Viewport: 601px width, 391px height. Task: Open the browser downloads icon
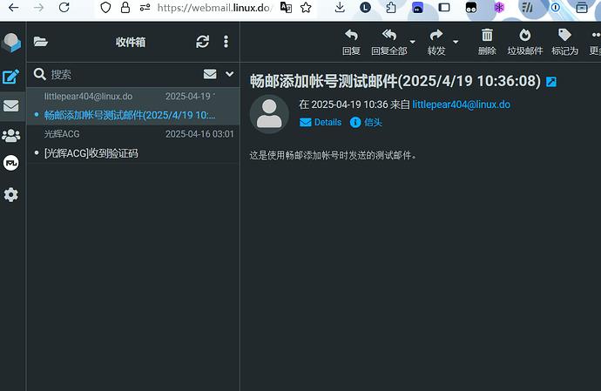tap(340, 7)
